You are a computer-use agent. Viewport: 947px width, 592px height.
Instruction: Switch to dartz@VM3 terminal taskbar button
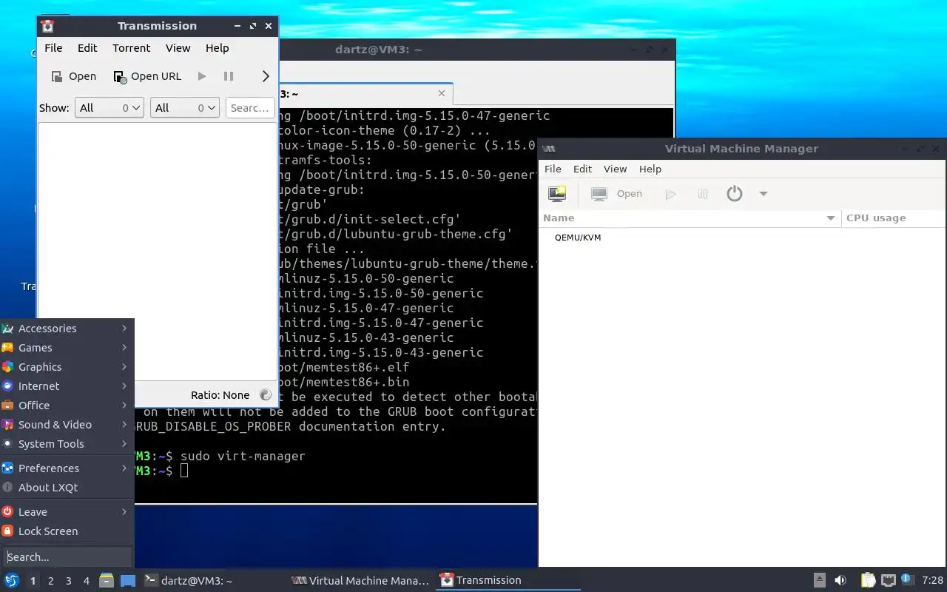(213, 580)
